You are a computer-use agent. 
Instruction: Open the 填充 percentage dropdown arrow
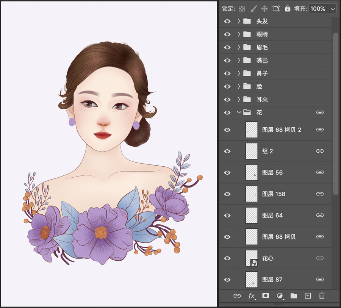(333, 9)
